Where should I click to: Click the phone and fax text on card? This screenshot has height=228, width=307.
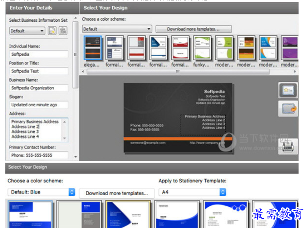point(147,128)
